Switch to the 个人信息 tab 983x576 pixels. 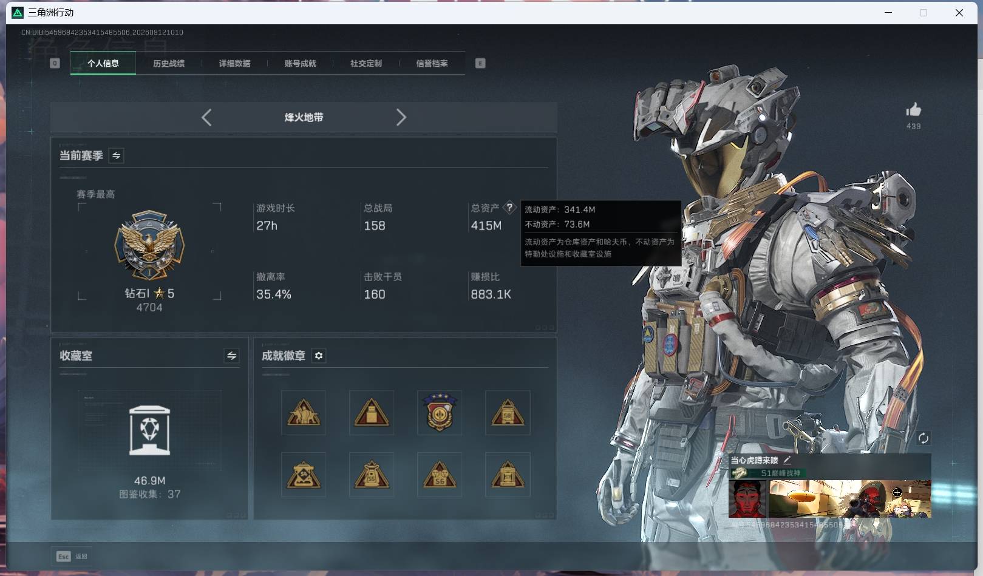pos(103,63)
